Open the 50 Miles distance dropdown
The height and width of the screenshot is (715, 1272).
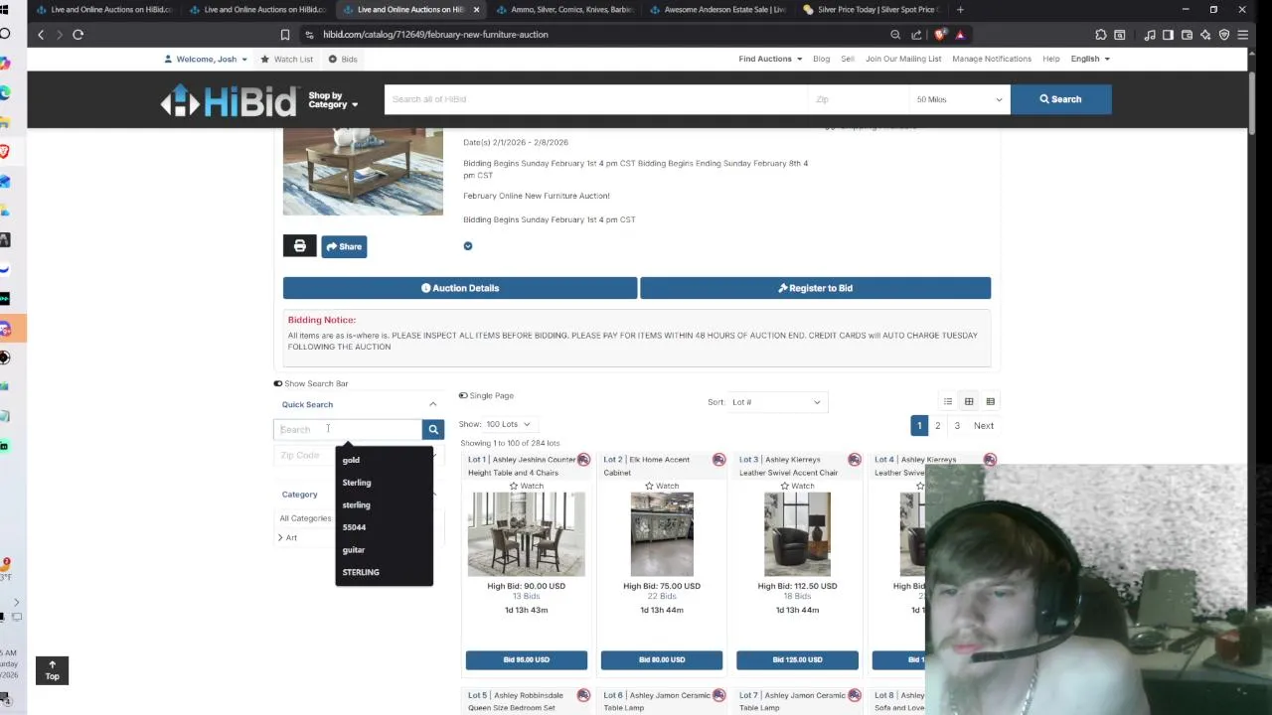959,99
